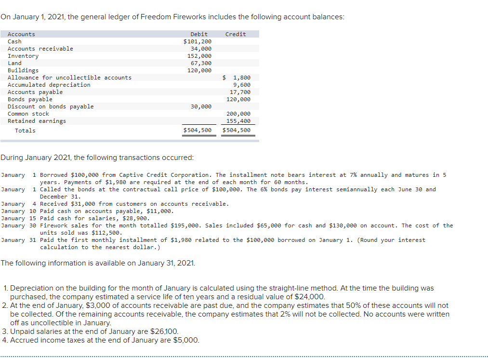Click the 'Credit' column header

pyautogui.click(x=236, y=34)
